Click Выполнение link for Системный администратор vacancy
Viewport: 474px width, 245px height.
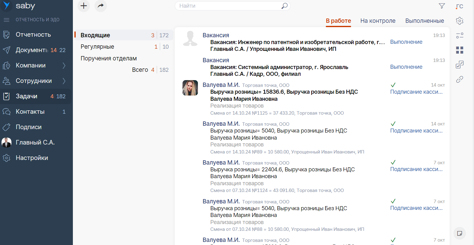[406, 67]
